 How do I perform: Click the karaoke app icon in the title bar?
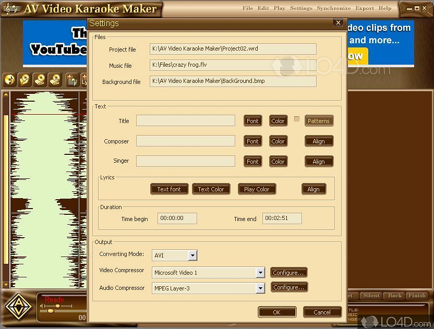tap(11, 8)
